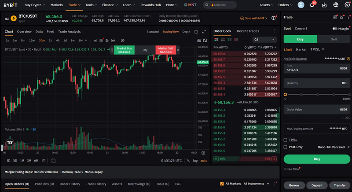Viewport: 352px width, 192px height.
Task: Open the market list hamburger menu
Action: click(x=7, y=18)
